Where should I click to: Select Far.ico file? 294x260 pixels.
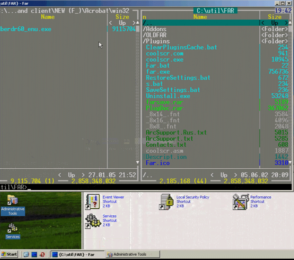[x=158, y=163]
